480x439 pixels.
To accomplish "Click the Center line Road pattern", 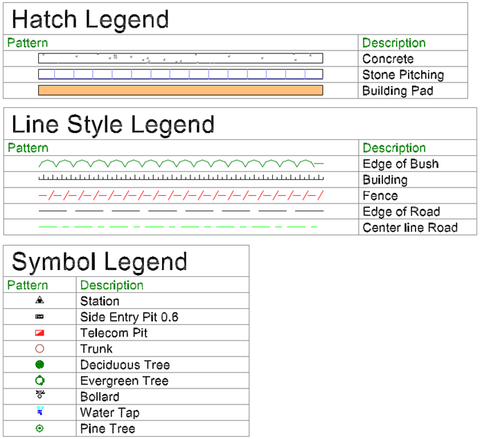I will point(178,227).
